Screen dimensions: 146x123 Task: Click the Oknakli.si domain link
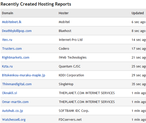point(10,93)
